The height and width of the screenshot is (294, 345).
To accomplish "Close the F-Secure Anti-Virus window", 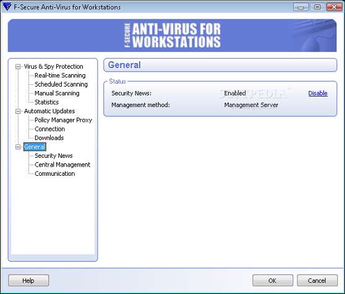I will pyautogui.click(x=334, y=7).
